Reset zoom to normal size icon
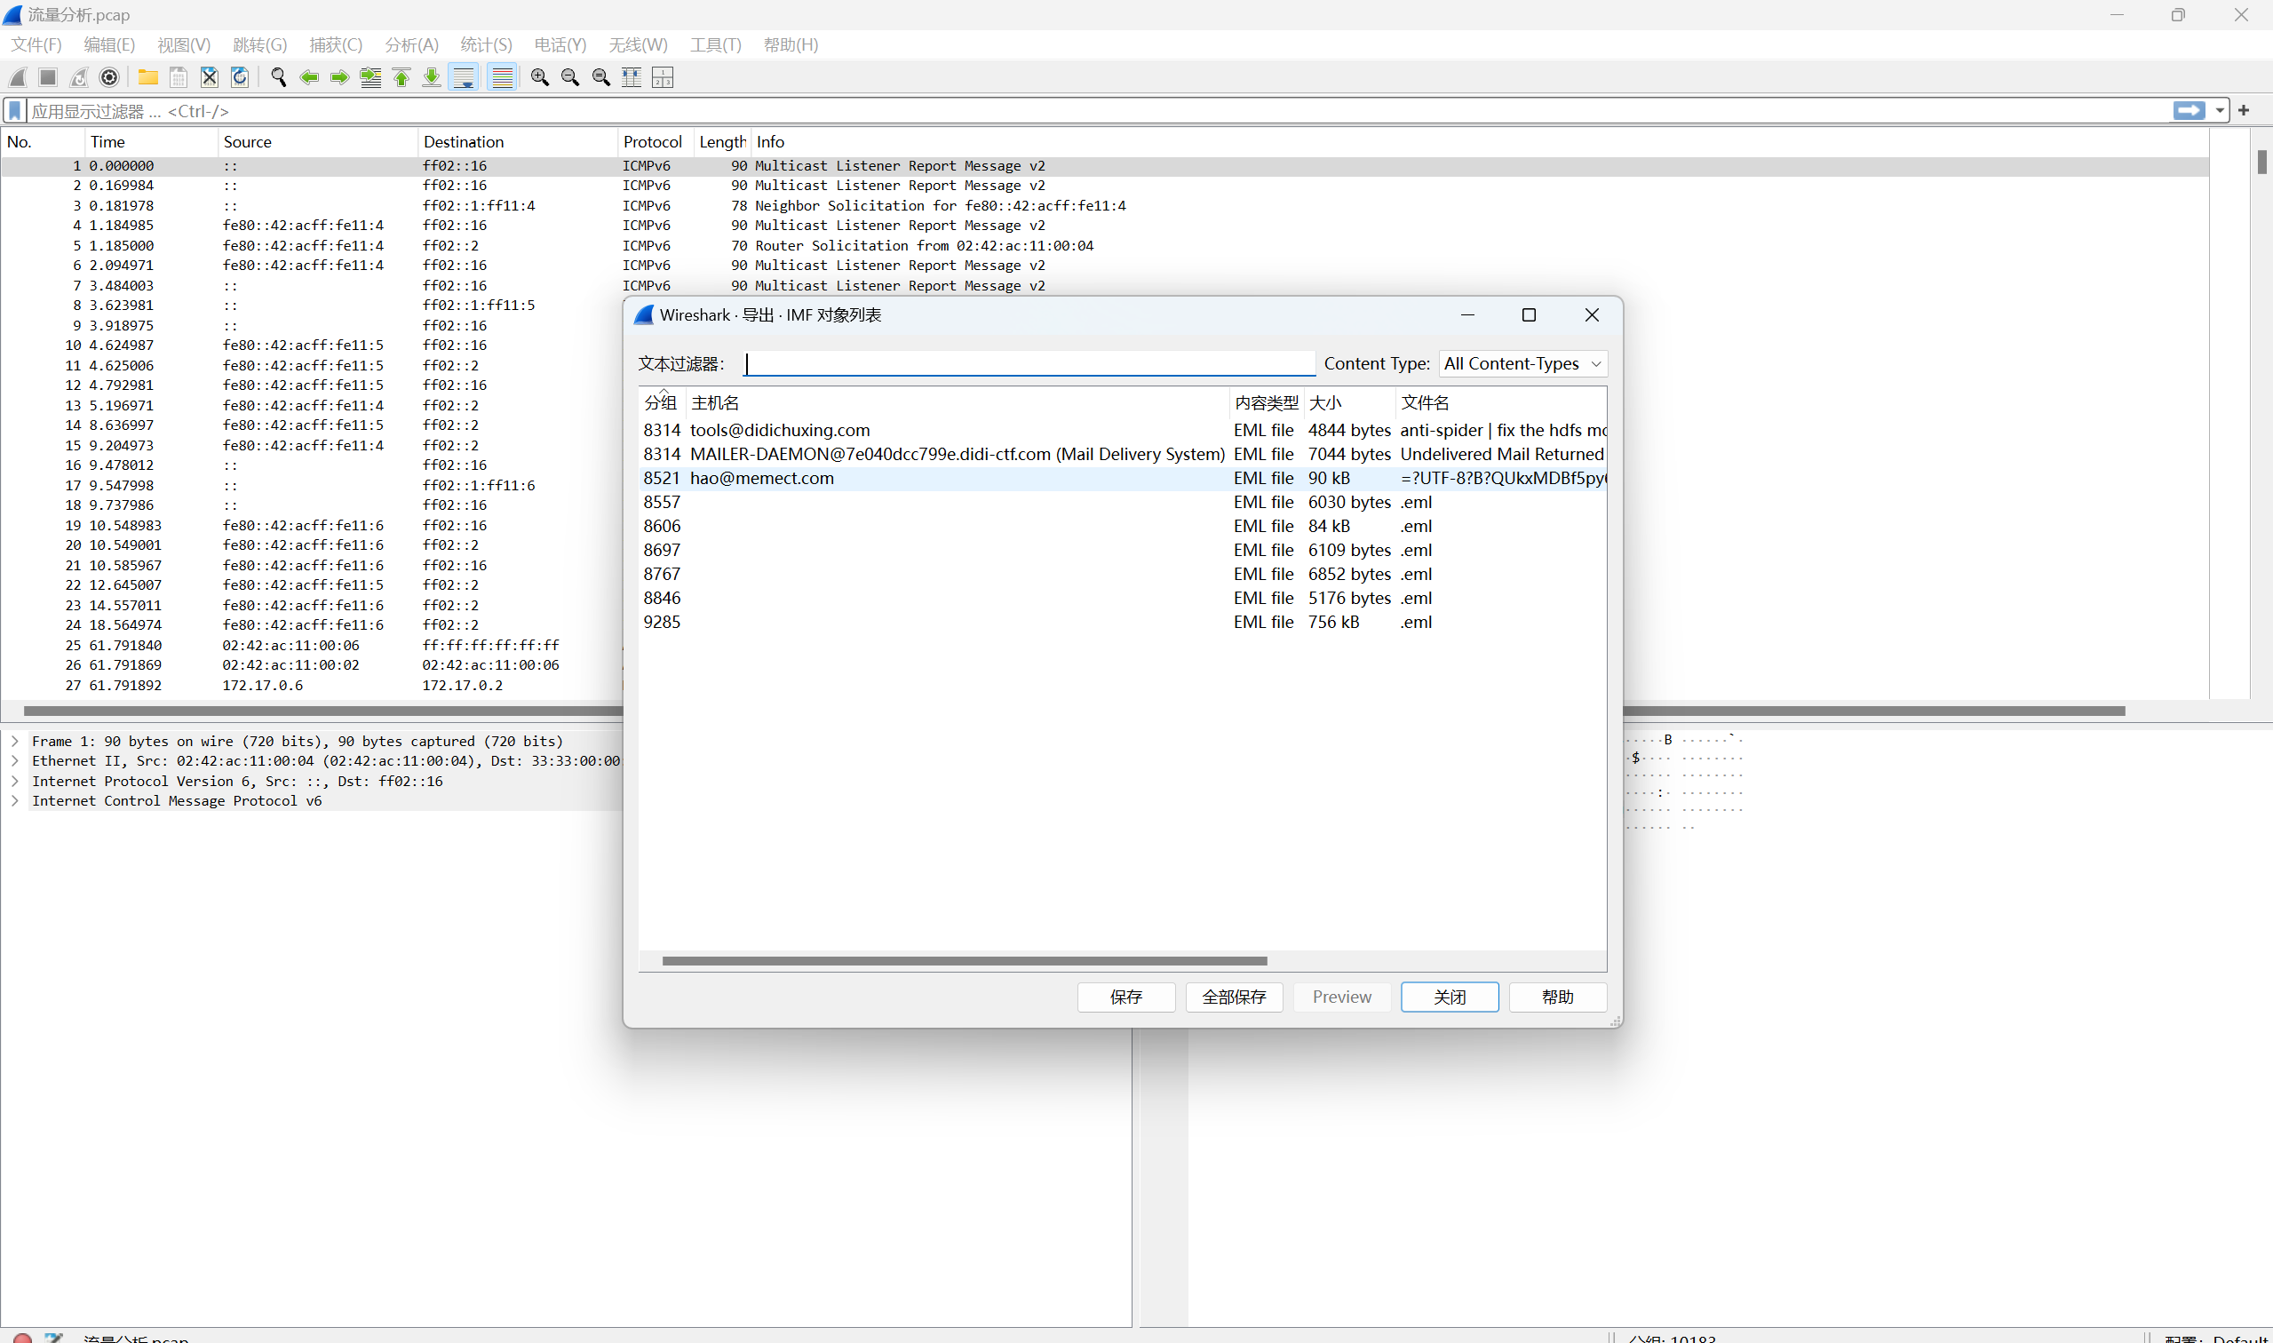Viewport: 2273px width, 1343px height. click(601, 77)
